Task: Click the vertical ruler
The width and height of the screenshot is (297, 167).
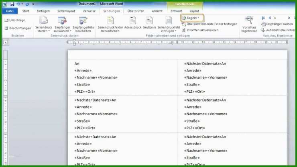Action: 6,108
